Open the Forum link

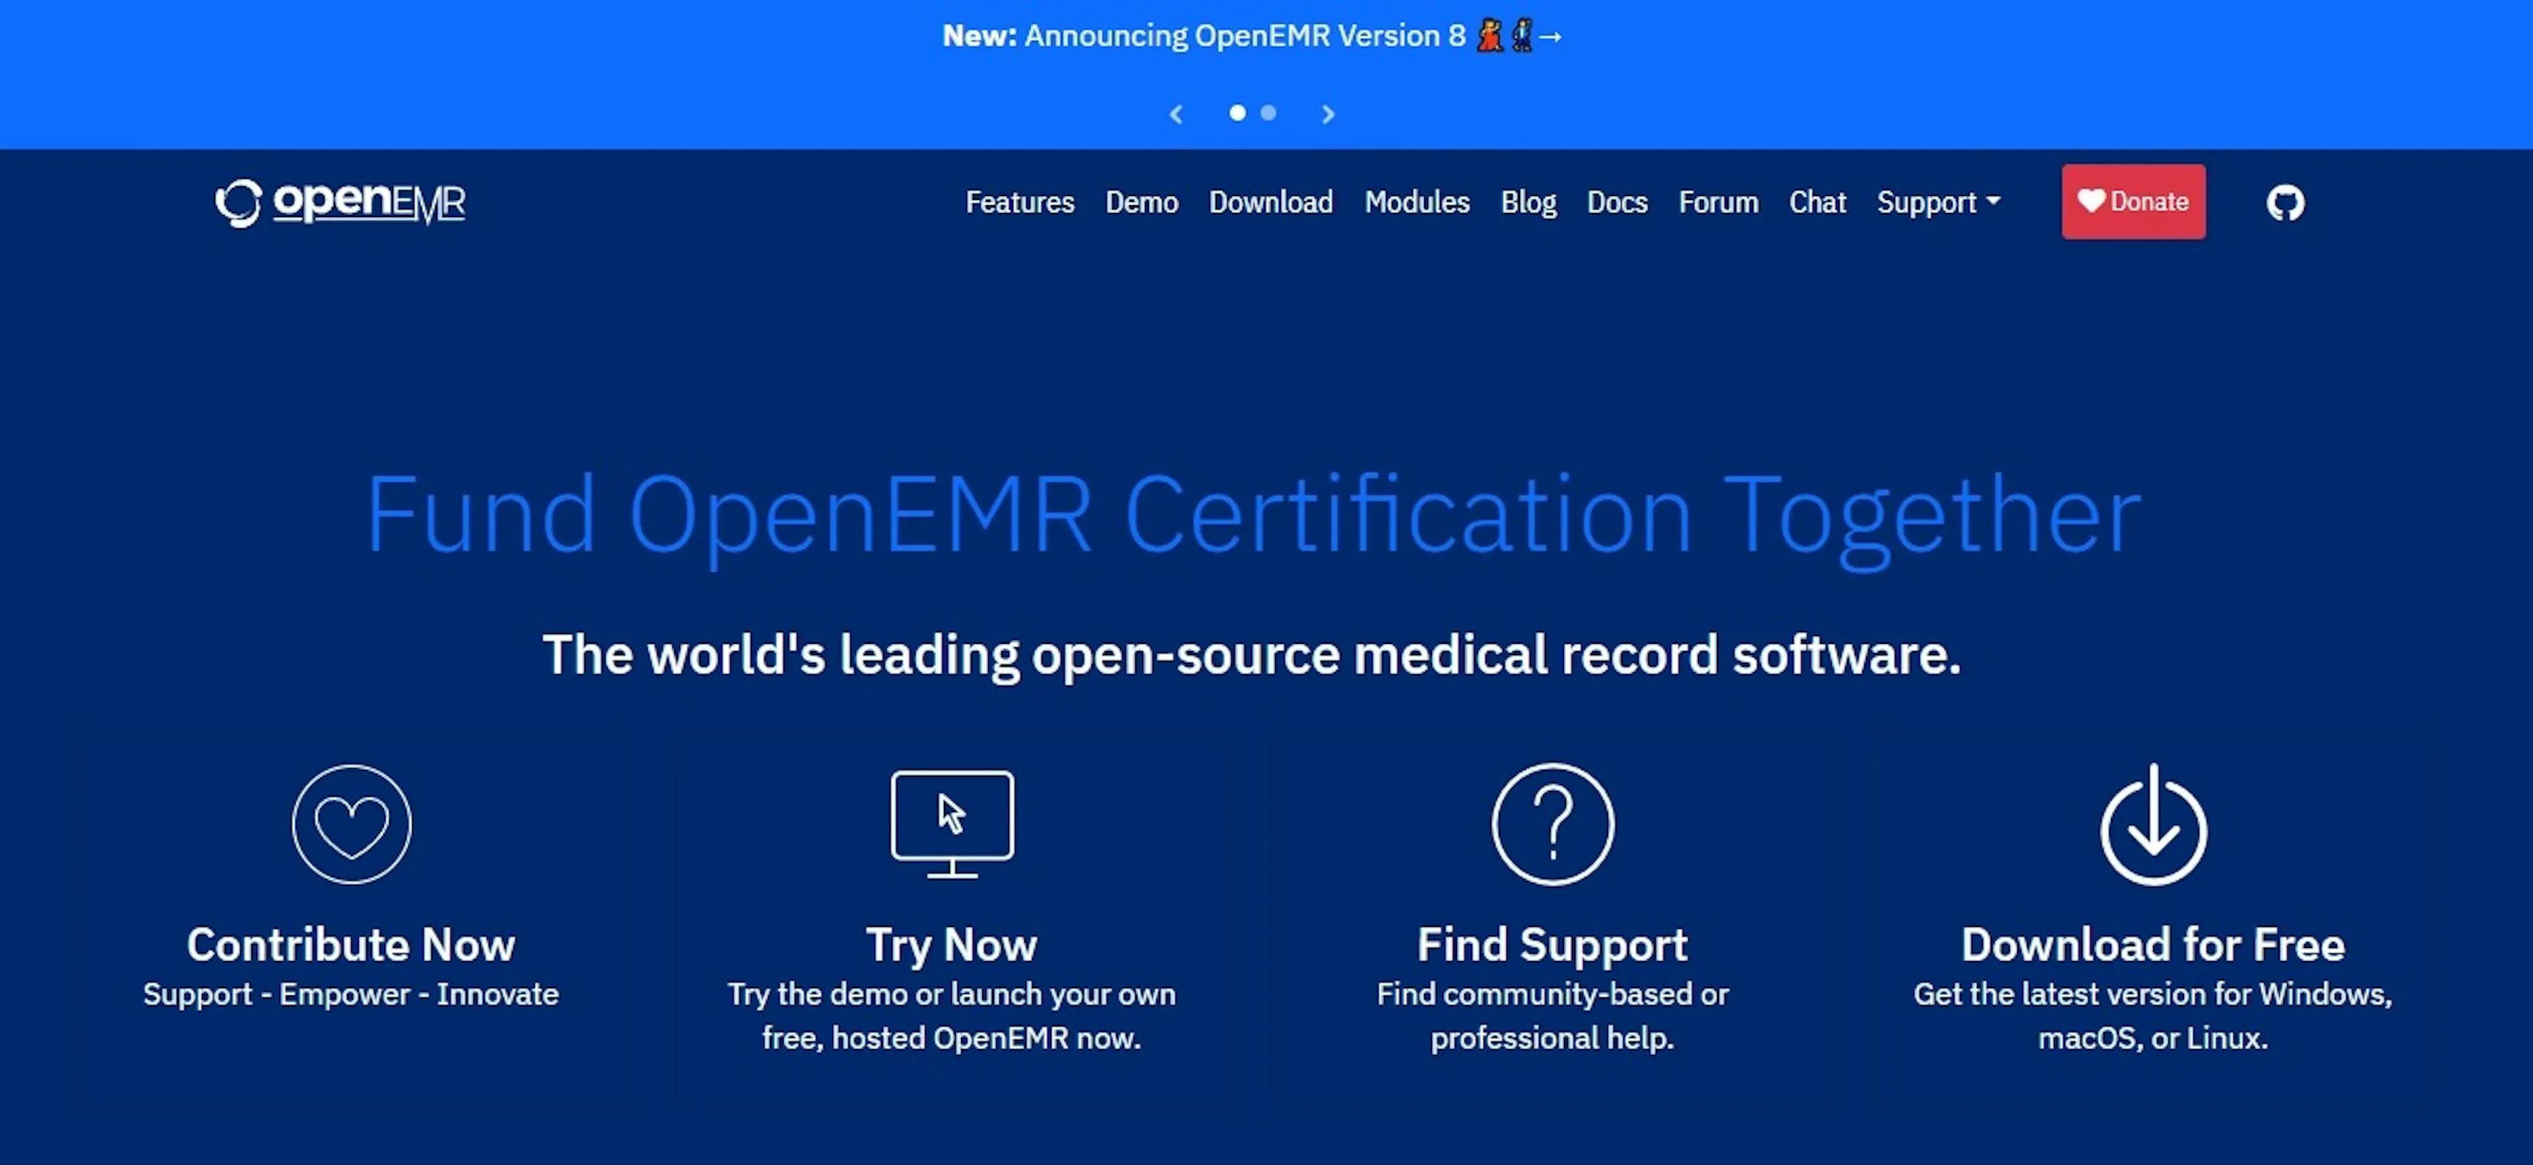click(1718, 202)
